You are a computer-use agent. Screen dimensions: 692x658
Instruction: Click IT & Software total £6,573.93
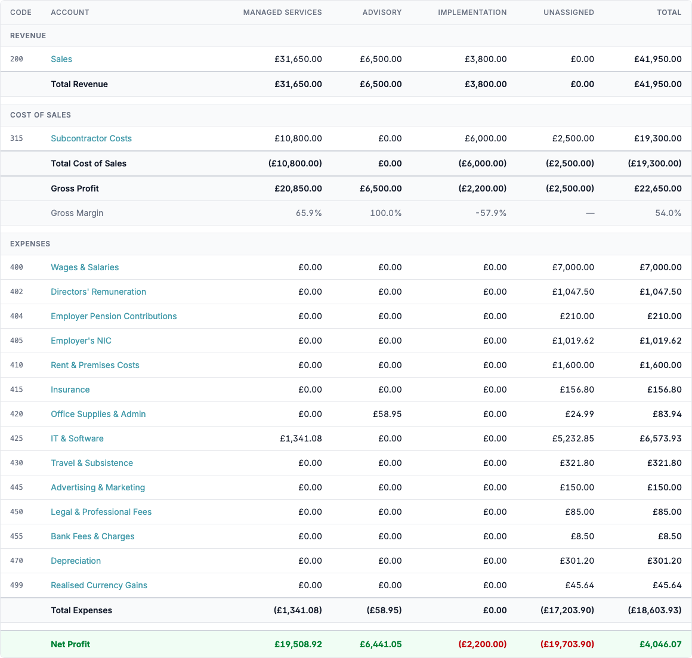coord(660,438)
